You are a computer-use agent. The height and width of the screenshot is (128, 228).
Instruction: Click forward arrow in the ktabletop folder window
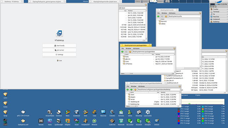point(131,90)
